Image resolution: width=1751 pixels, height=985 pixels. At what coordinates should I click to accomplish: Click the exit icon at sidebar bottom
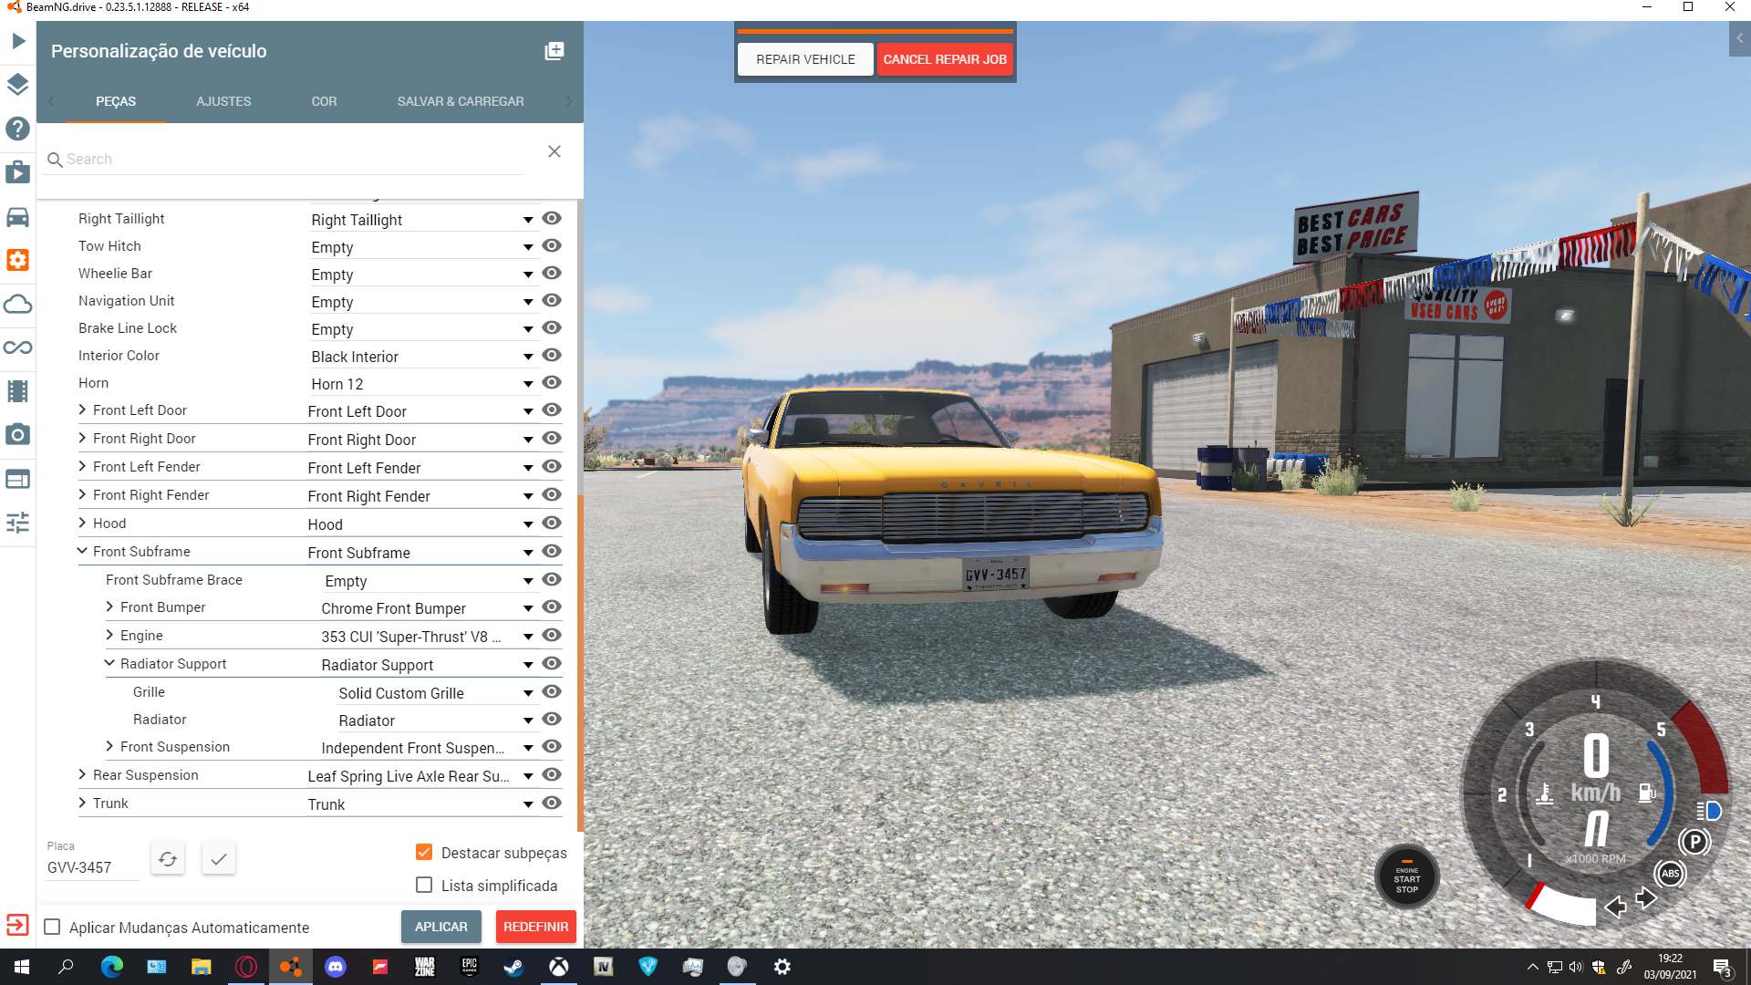[x=18, y=925]
